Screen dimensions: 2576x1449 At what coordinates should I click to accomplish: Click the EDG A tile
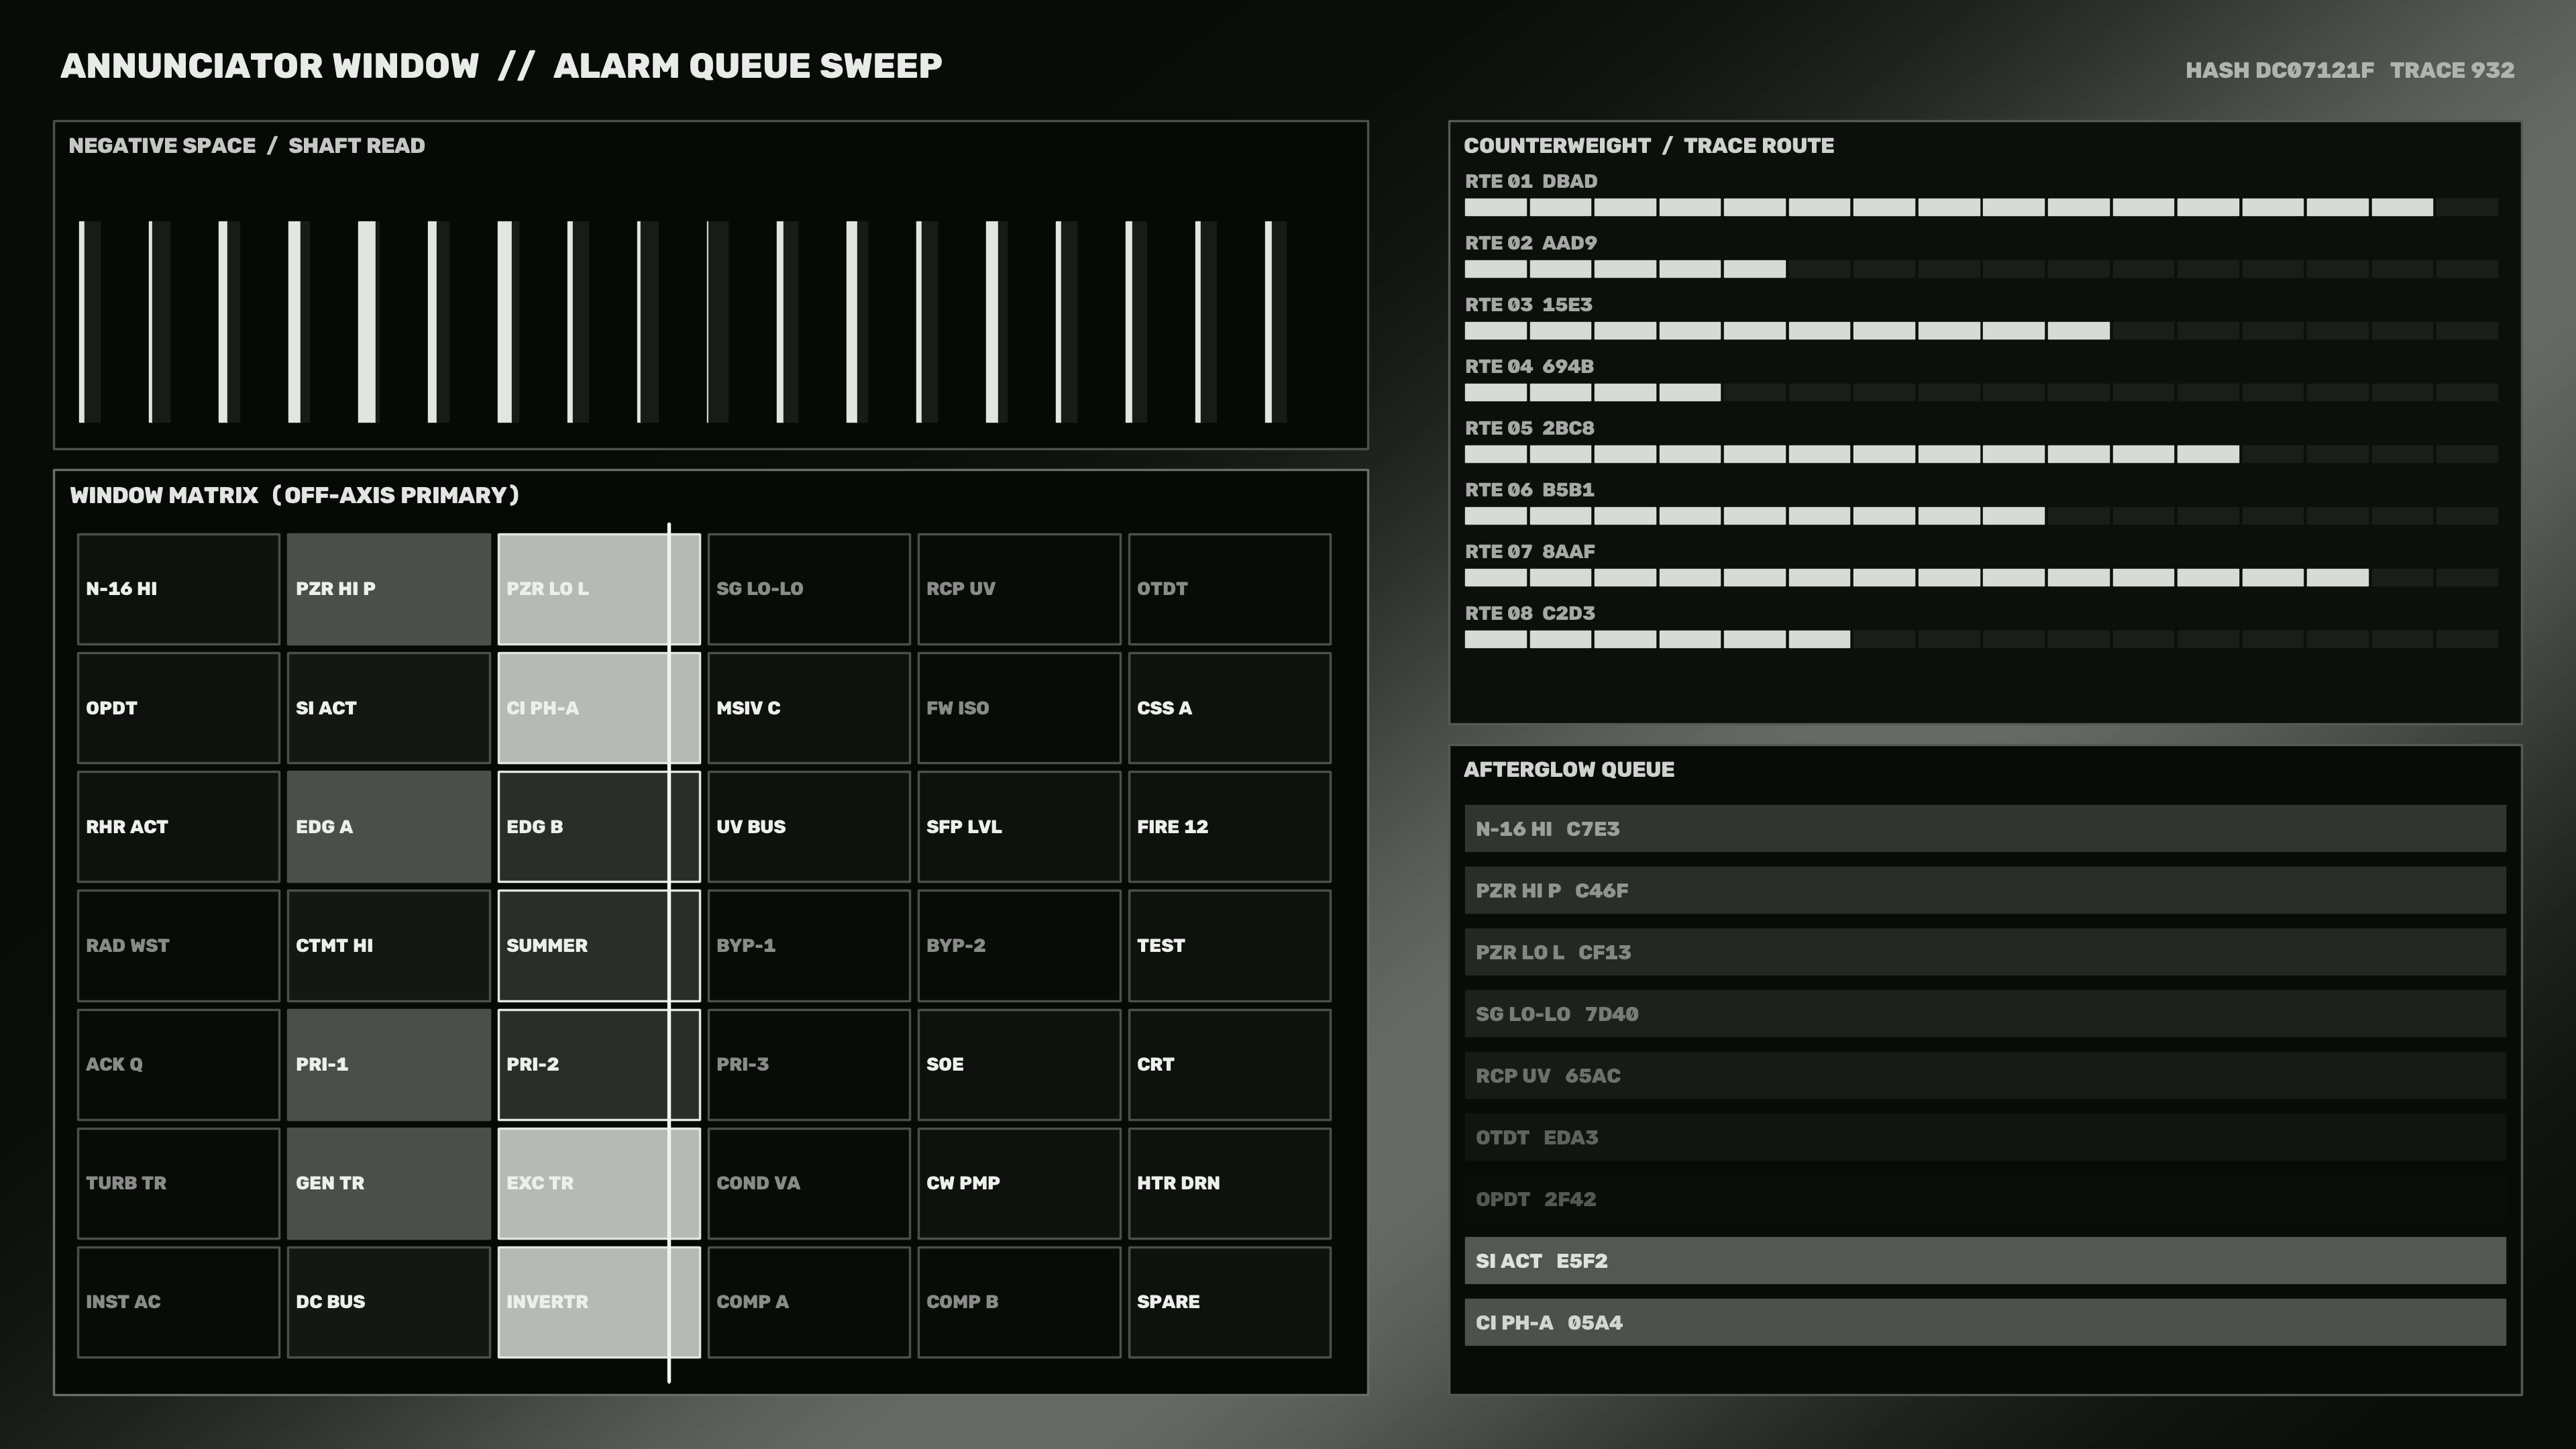(388, 827)
